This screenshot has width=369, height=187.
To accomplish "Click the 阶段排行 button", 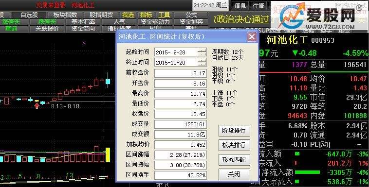I will (234, 131).
